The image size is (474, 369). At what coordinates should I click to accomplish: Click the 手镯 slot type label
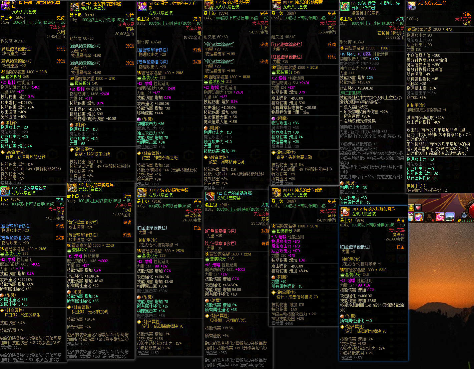60,214
